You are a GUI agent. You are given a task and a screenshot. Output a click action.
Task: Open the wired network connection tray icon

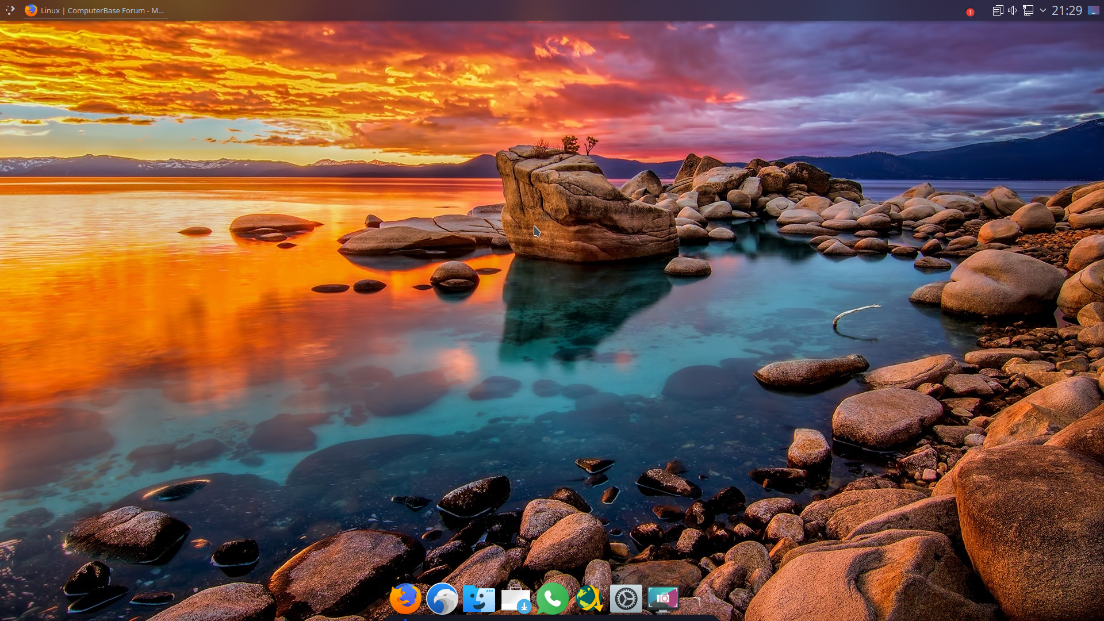tap(1028, 10)
